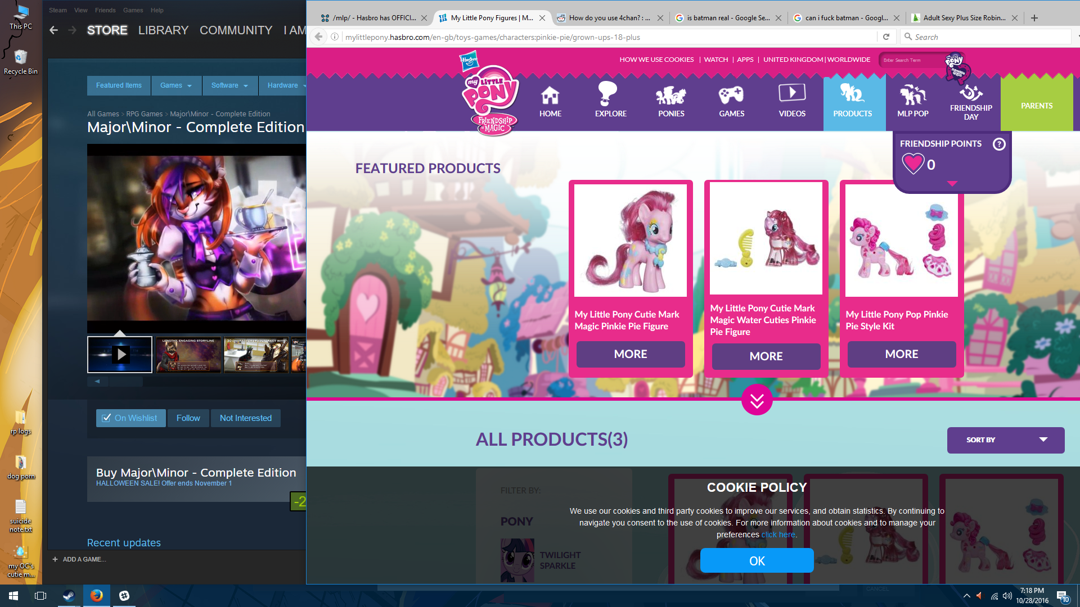Click the Home house icon

(550, 96)
